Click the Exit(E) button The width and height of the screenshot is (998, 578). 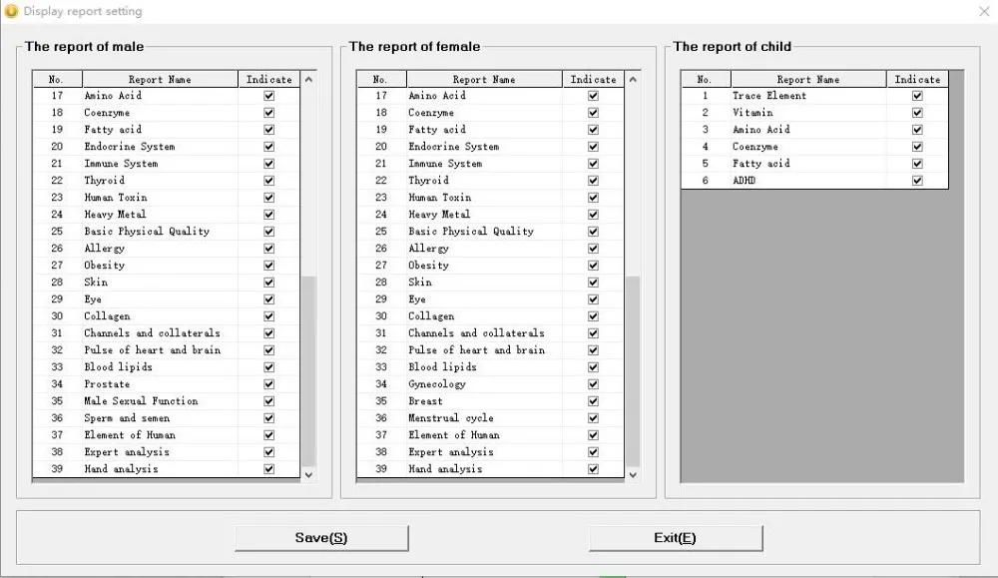pos(676,537)
